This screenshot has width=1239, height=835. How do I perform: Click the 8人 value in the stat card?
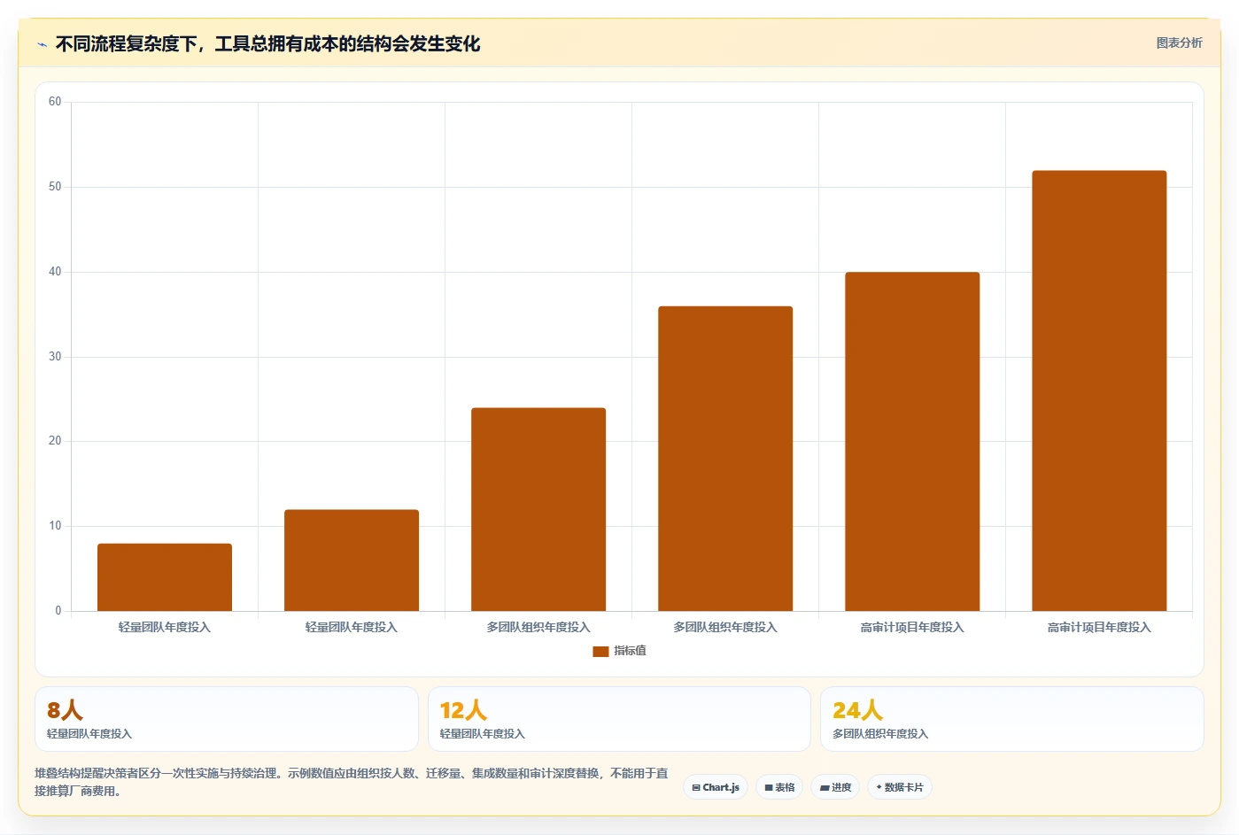pyautogui.click(x=65, y=710)
